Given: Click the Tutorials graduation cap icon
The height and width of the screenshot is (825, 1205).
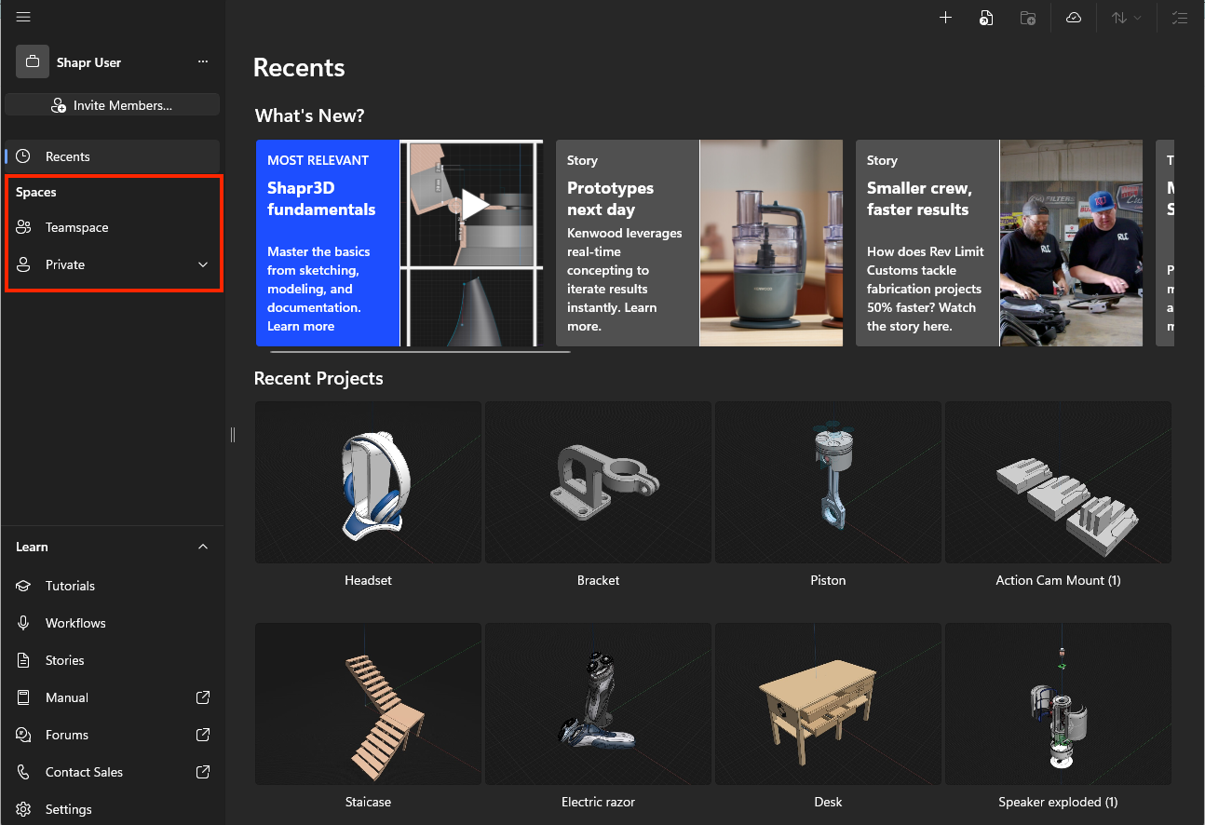Looking at the screenshot, I should click(24, 586).
